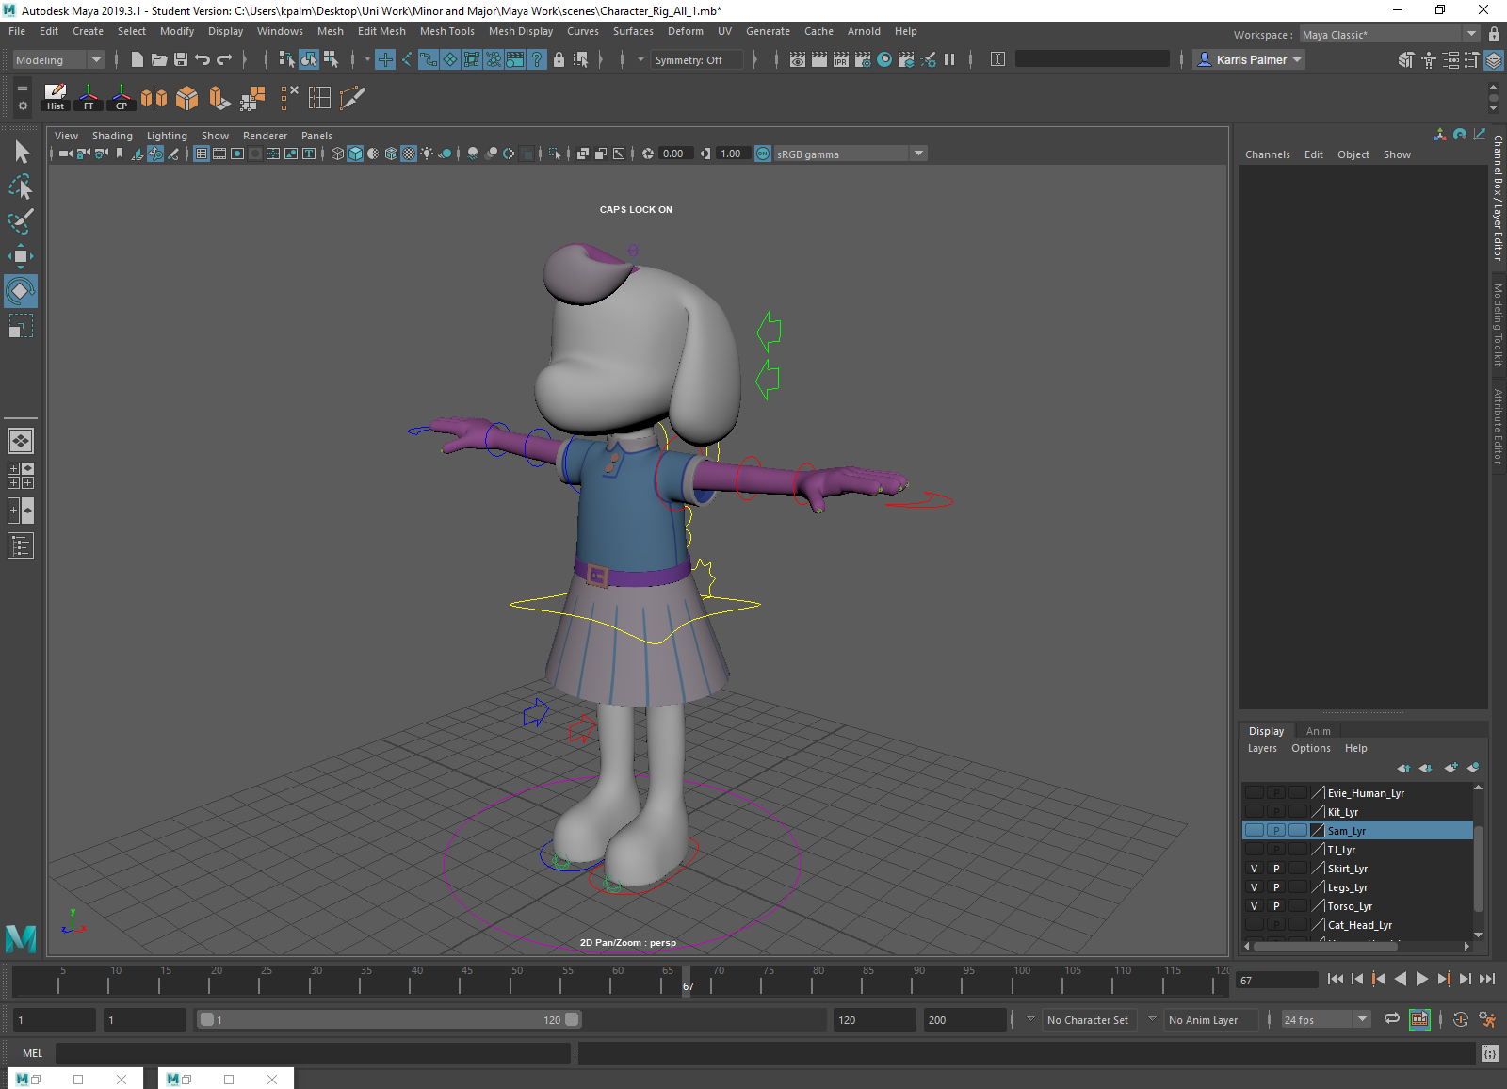The height and width of the screenshot is (1089, 1507).
Task: Open the Symmetry: Off dropdown
Action: pos(697,60)
